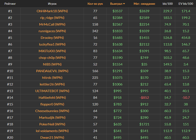
Task: Click the Мат. ожидание column header
Action: 144,4
